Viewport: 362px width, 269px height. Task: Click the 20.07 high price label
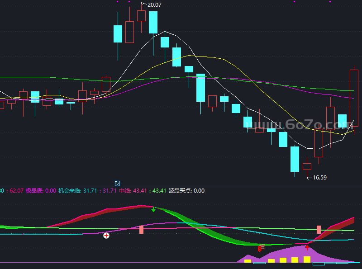click(154, 5)
